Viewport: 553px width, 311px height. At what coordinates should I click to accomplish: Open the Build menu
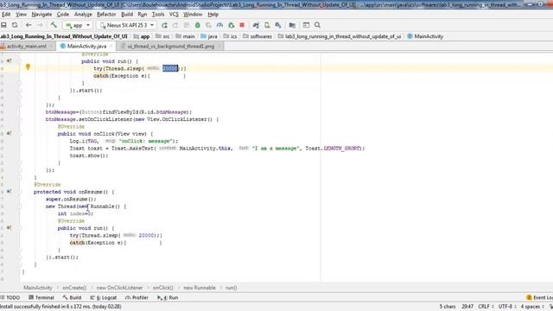tap(127, 15)
